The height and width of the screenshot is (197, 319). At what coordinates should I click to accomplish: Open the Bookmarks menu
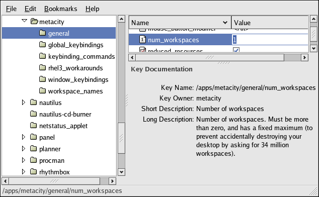click(x=60, y=9)
